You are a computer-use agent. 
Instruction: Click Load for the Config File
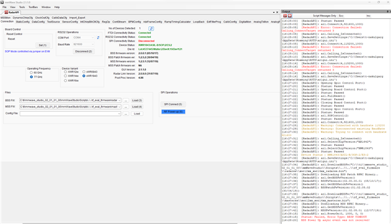[x=137, y=114]
